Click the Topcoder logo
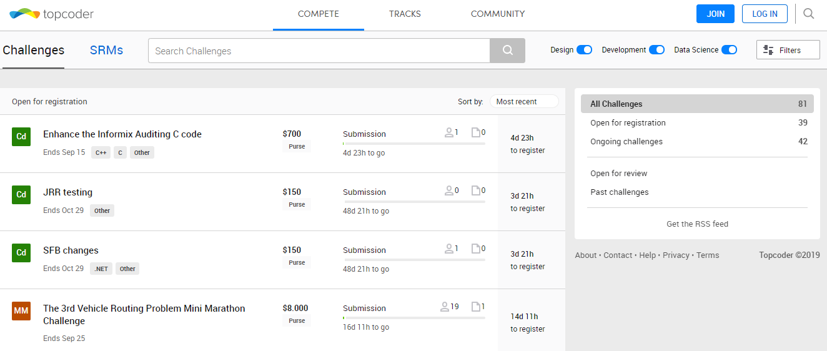Image resolution: width=827 pixels, height=351 pixels. tap(52, 14)
